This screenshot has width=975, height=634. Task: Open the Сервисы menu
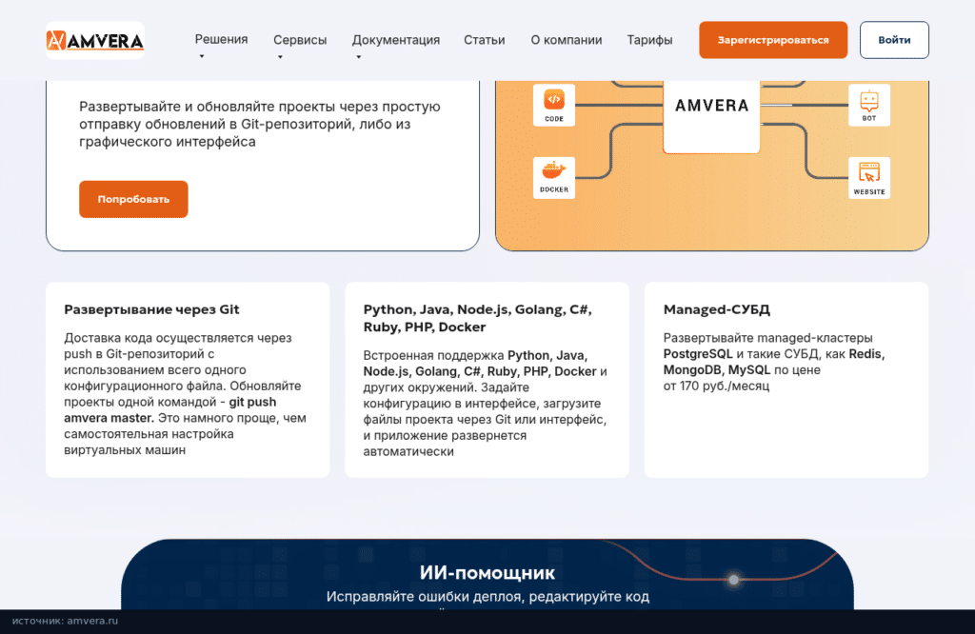point(300,40)
